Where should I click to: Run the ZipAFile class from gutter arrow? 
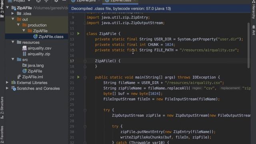click(78, 34)
